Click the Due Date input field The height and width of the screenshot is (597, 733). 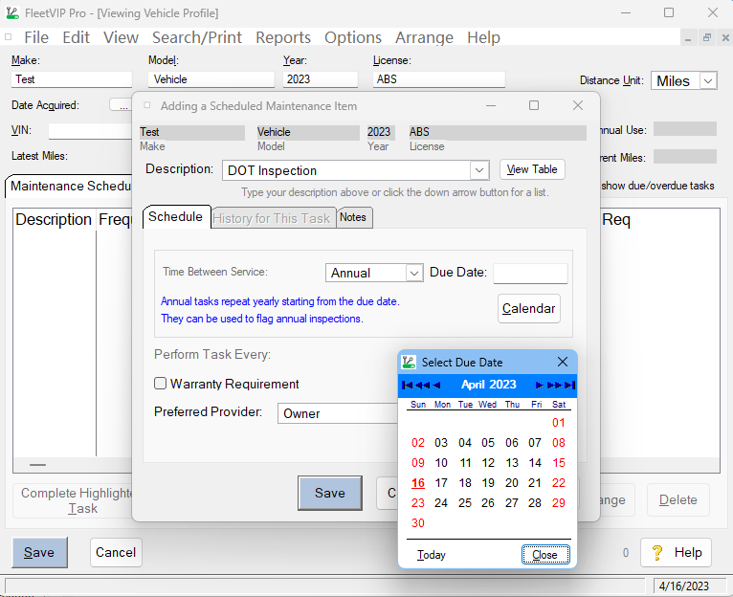[530, 273]
